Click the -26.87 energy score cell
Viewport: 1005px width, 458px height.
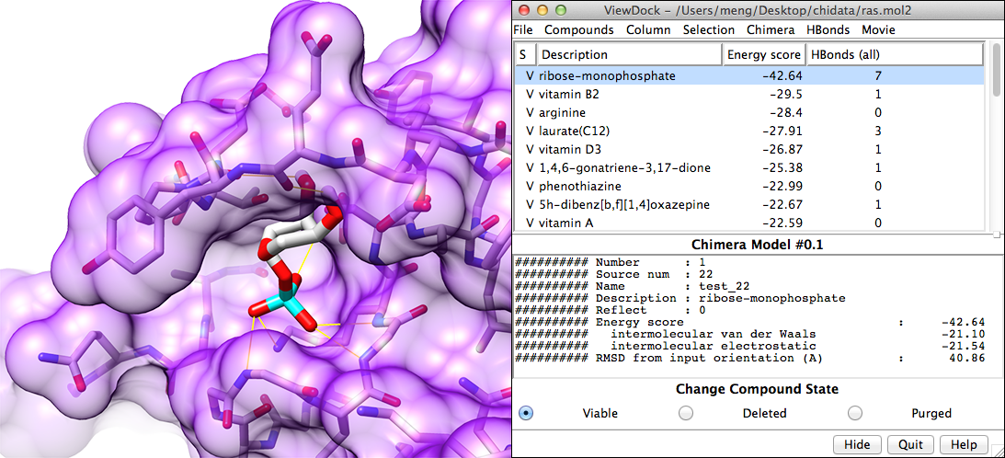point(784,150)
